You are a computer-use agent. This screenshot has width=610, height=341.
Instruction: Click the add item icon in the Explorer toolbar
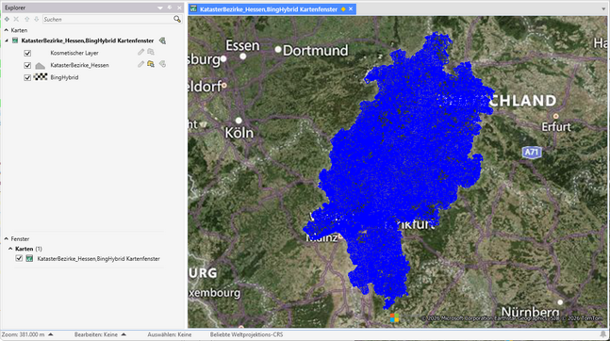[7, 19]
